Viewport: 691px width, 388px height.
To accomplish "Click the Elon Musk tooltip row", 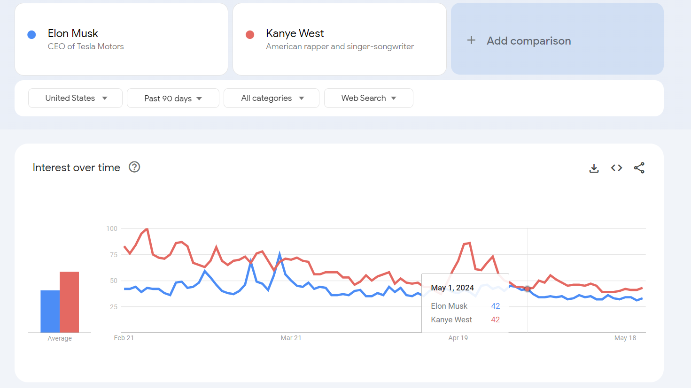I will tap(465, 306).
